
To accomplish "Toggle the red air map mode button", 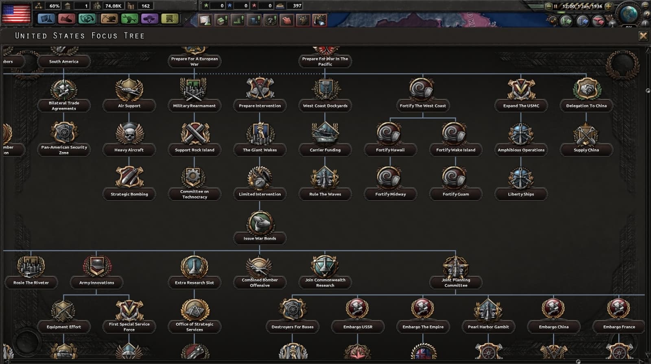I will [x=598, y=20].
